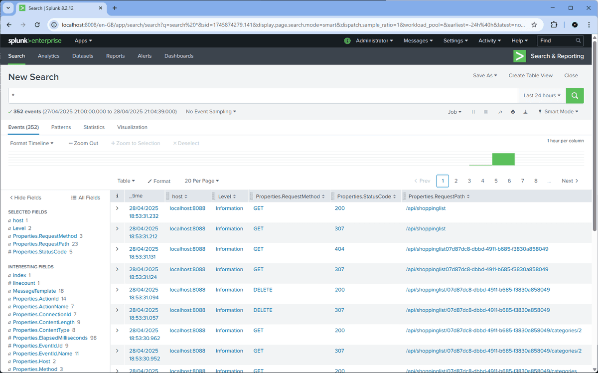Share the search job results
The height and width of the screenshot is (373, 598).
tap(500, 112)
